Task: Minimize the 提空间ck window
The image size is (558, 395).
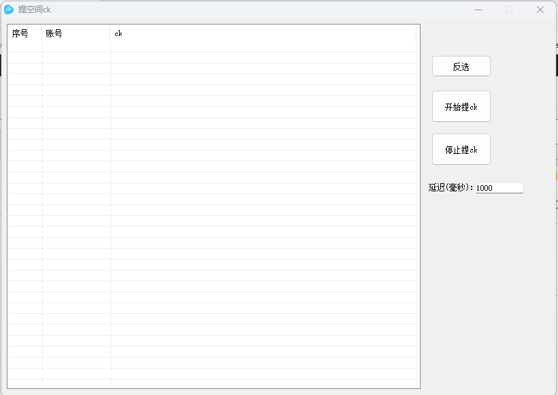Action: [x=478, y=10]
